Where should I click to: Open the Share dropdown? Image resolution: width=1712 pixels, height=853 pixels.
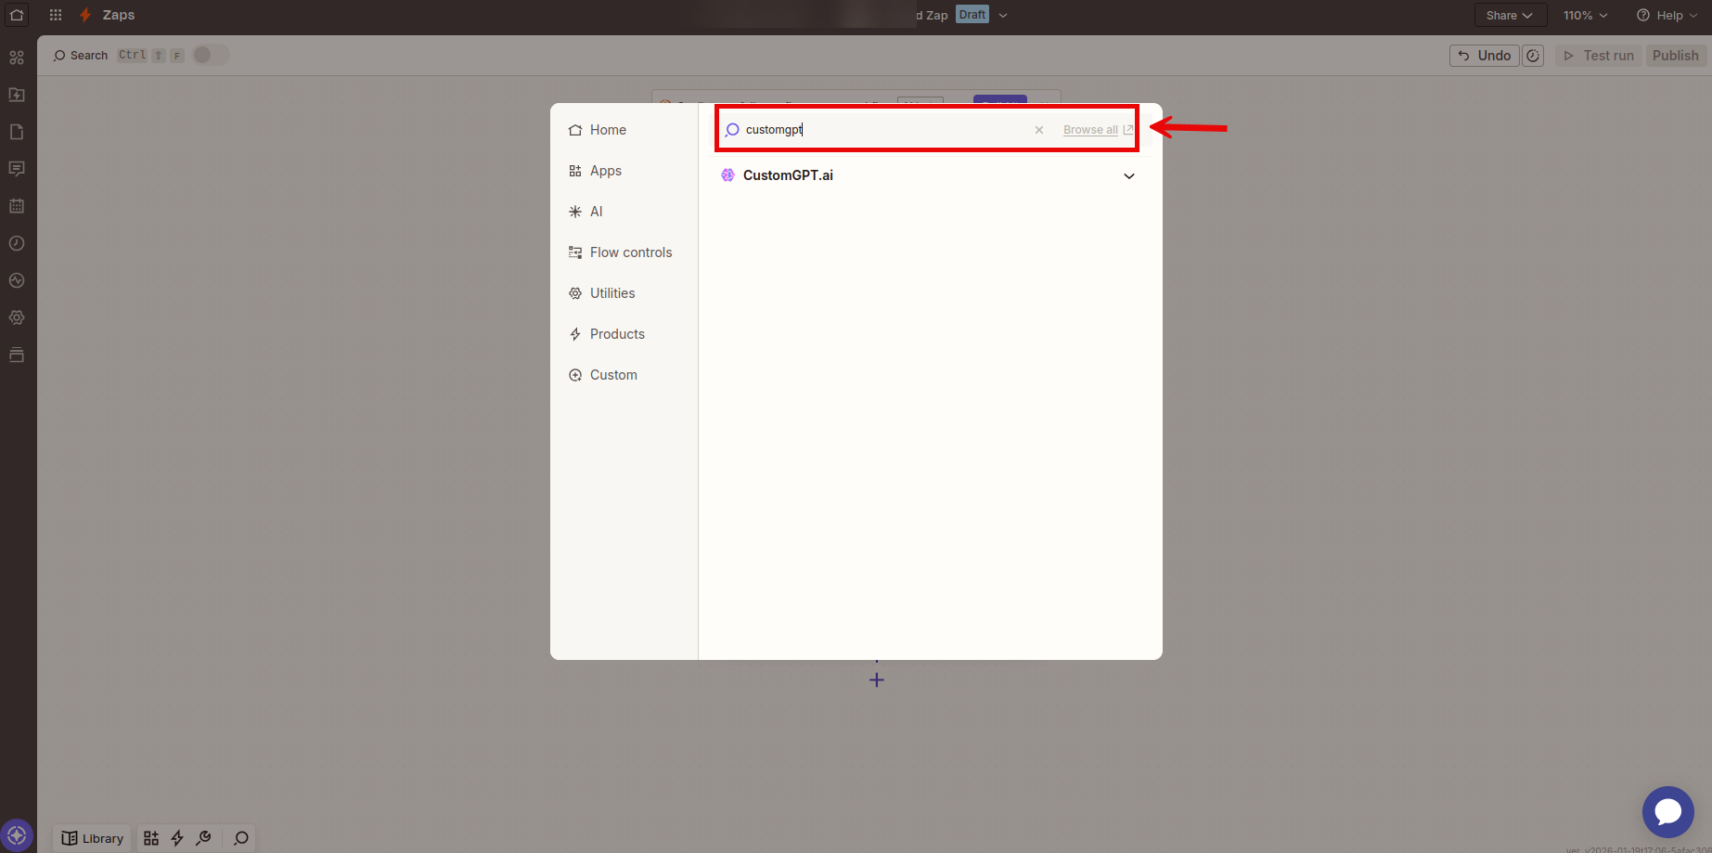tap(1511, 15)
